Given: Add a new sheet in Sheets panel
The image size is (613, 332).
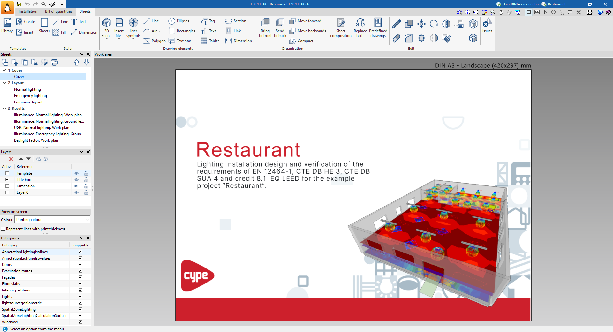Looking at the screenshot, I should [x=15, y=63].
